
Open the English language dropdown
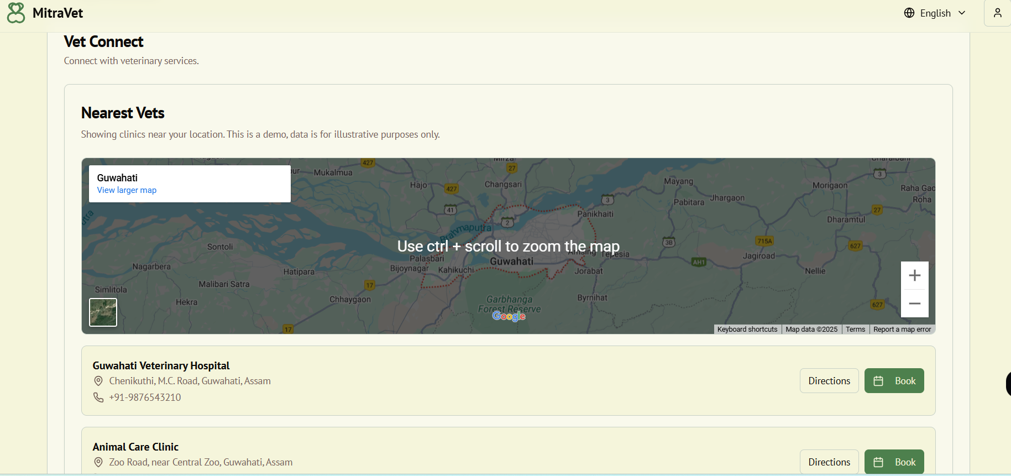pyautogui.click(x=935, y=13)
